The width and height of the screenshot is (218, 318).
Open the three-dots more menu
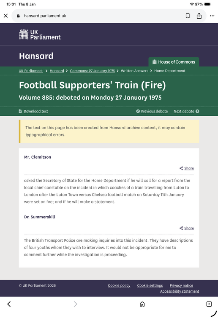click(x=212, y=16)
